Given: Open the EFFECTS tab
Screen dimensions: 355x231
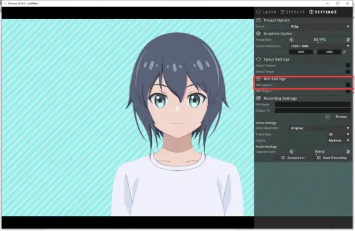Looking at the screenshot, I should click(292, 12).
